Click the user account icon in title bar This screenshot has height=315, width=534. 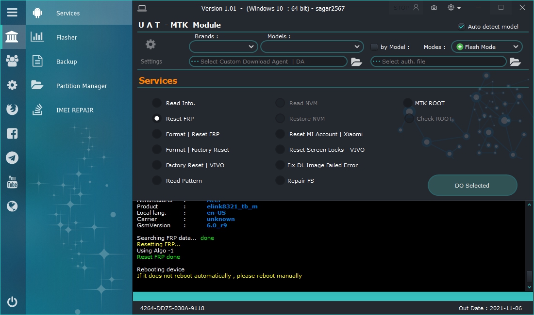click(x=416, y=7)
